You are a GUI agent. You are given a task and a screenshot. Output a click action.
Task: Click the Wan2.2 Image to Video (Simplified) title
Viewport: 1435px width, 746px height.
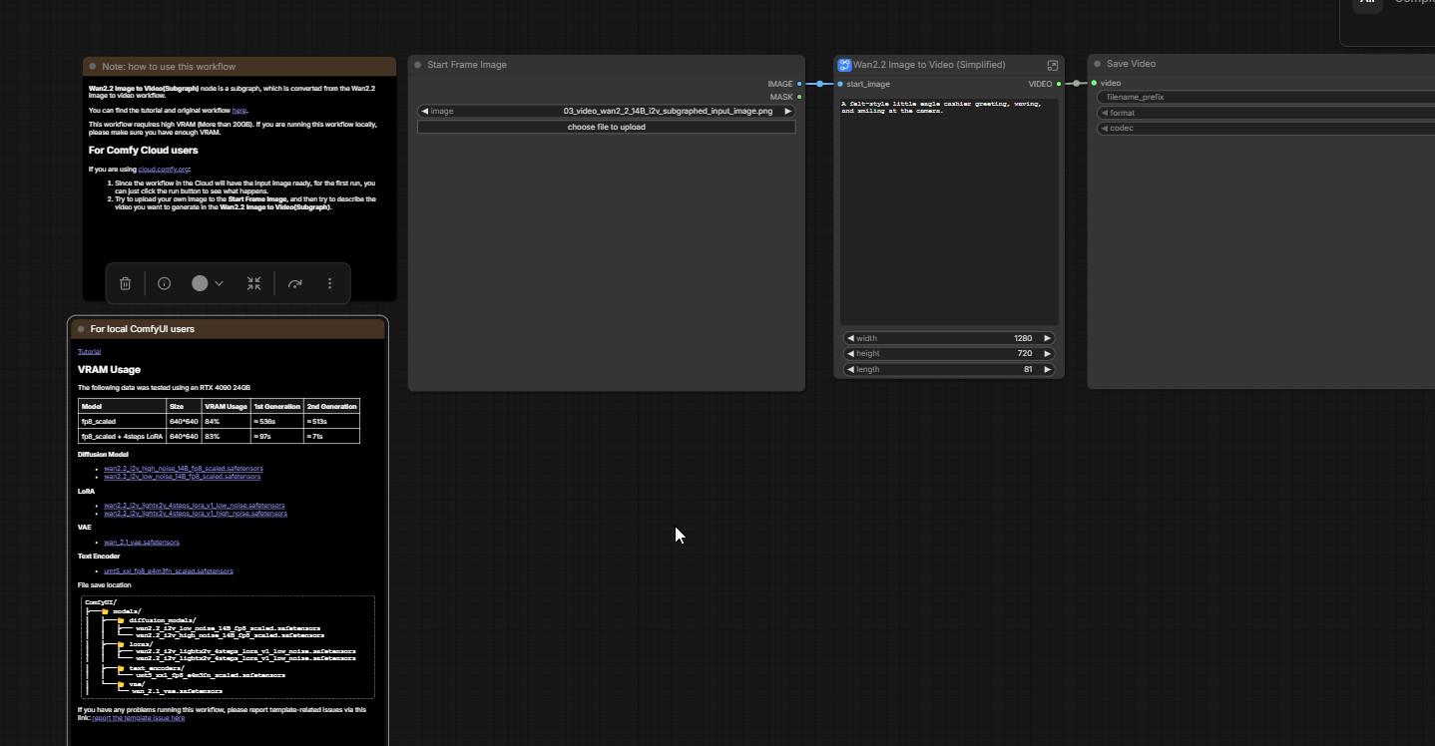click(x=929, y=65)
